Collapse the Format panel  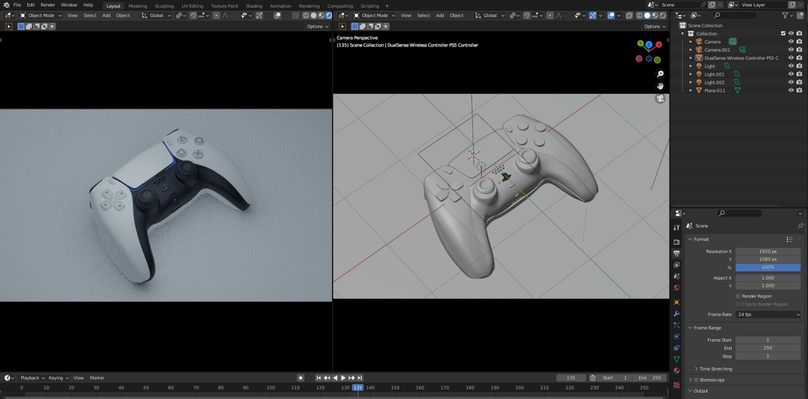[701, 239]
